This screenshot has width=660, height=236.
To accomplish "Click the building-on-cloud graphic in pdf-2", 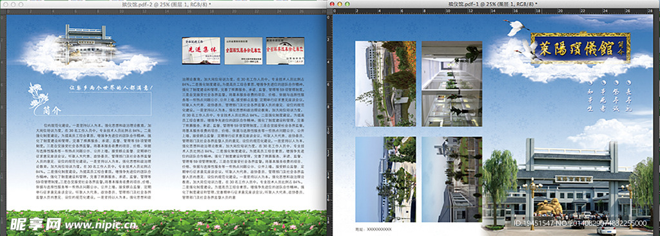I will click(88, 53).
